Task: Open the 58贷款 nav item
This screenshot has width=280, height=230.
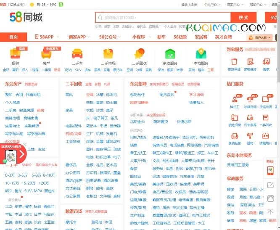Action: pos(180,37)
